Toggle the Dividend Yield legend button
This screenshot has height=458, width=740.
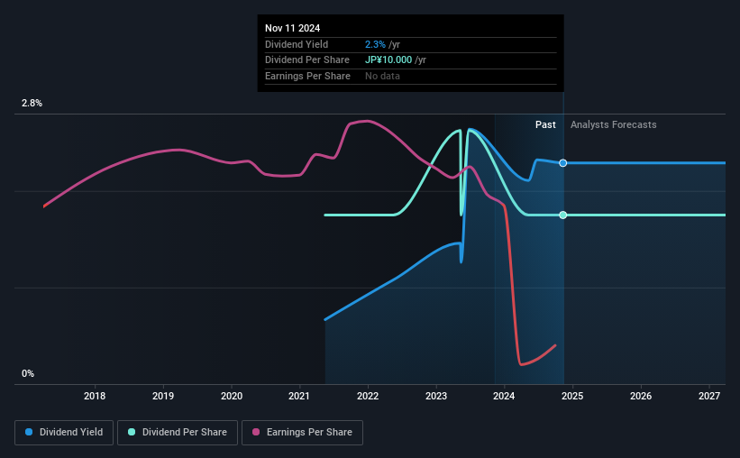pos(64,433)
